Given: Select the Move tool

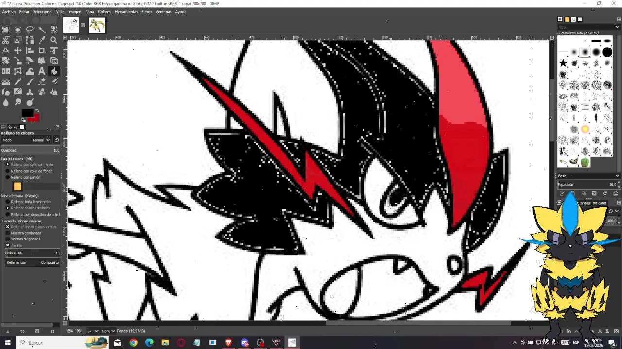Looking at the screenshot, I should pyautogui.click(x=18, y=50).
